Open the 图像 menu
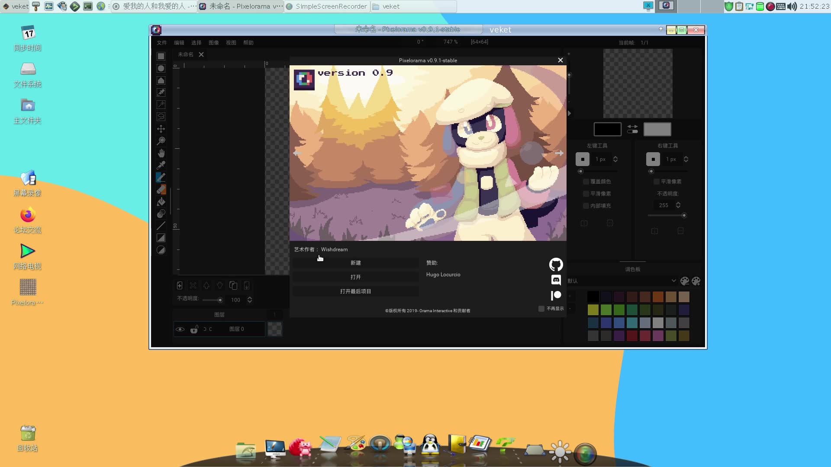This screenshot has width=831, height=467. coord(214,43)
